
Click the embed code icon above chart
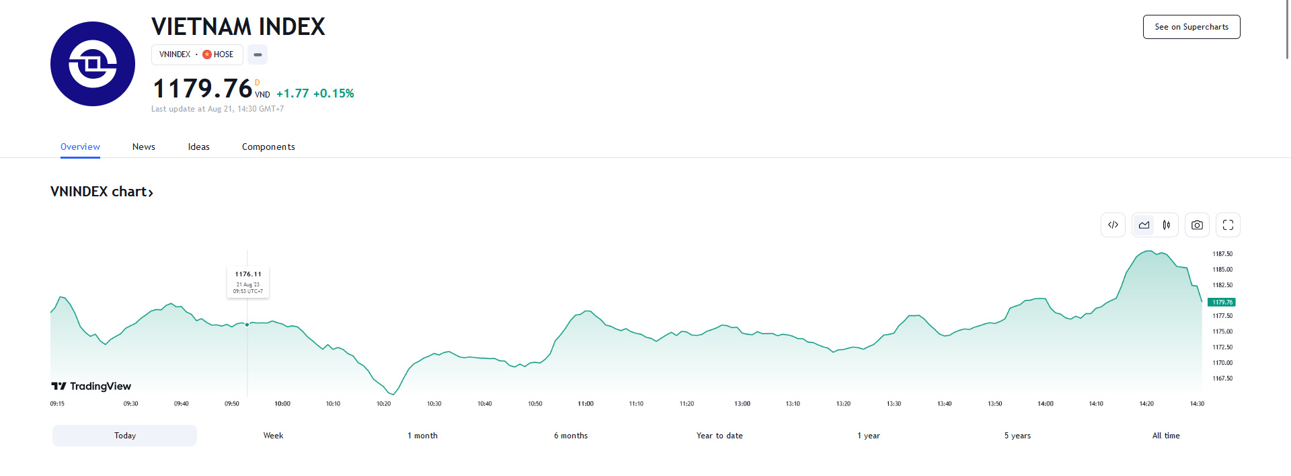click(x=1113, y=225)
